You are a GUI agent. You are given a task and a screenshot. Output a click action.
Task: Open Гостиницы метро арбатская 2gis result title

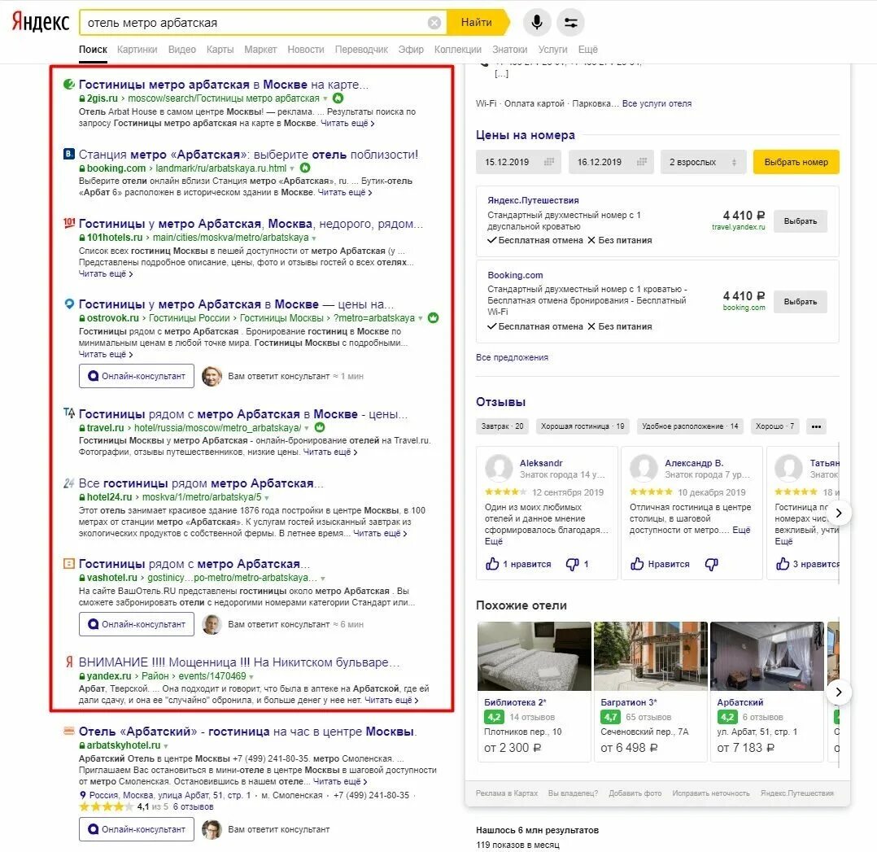click(x=224, y=85)
